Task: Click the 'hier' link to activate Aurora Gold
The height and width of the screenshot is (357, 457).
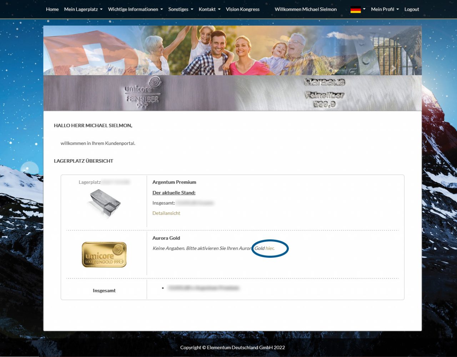Action: tap(269, 248)
